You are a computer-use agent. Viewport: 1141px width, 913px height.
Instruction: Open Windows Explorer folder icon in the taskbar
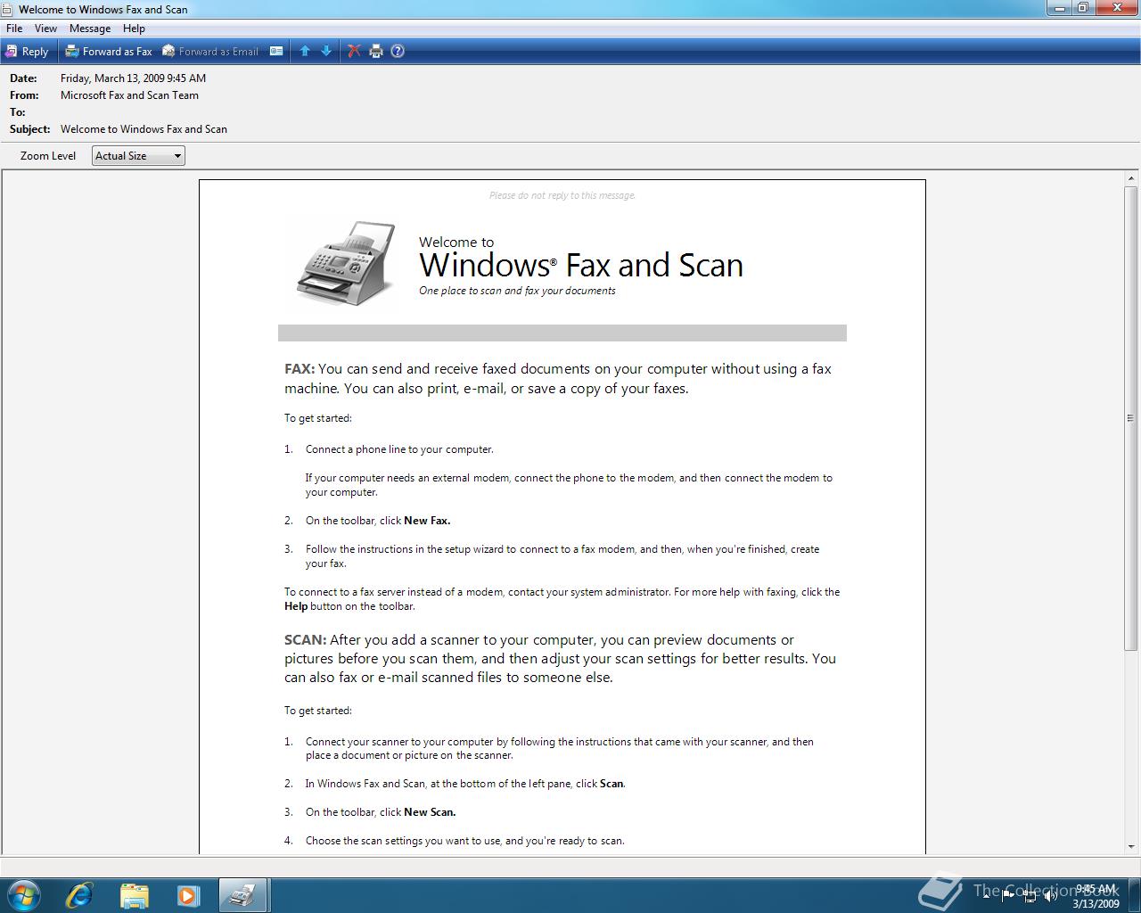pyautogui.click(x=135, y=895)
